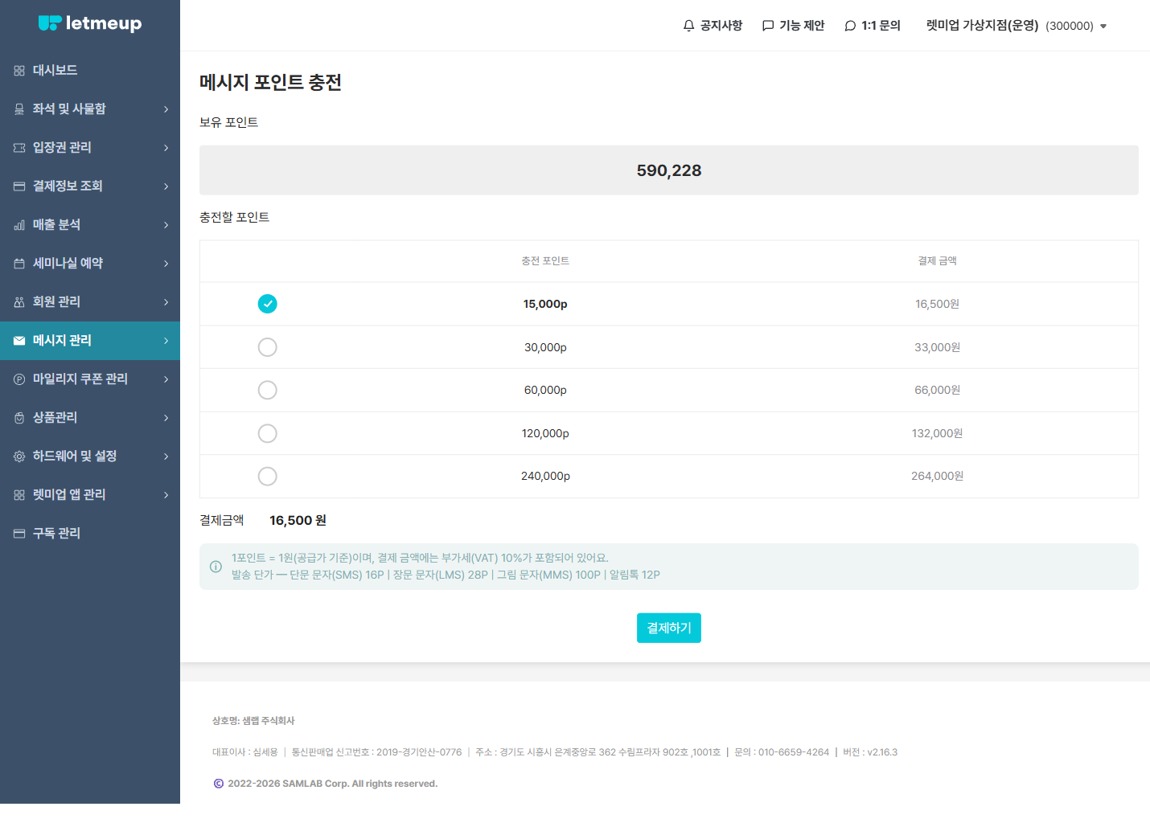Expand the 마일리지 쿠폰 관리 chevron
The image size is (1150, 823).
pos(166,379)
